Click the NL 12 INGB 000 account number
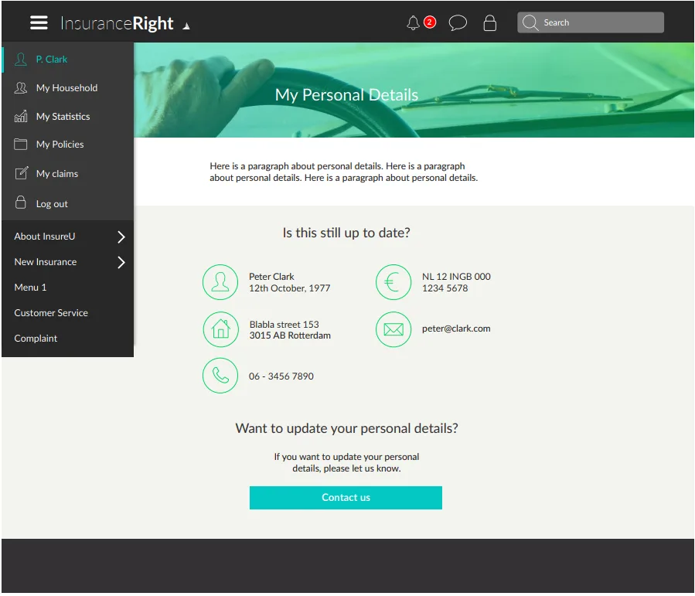Viewport: 695px width, 596px height. pyautogui.click(x=456, y=277)
